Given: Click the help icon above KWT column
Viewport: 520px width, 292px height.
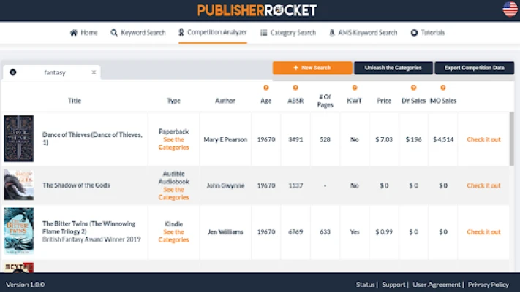Looking at the screenshot, I should tap(355, 88).
